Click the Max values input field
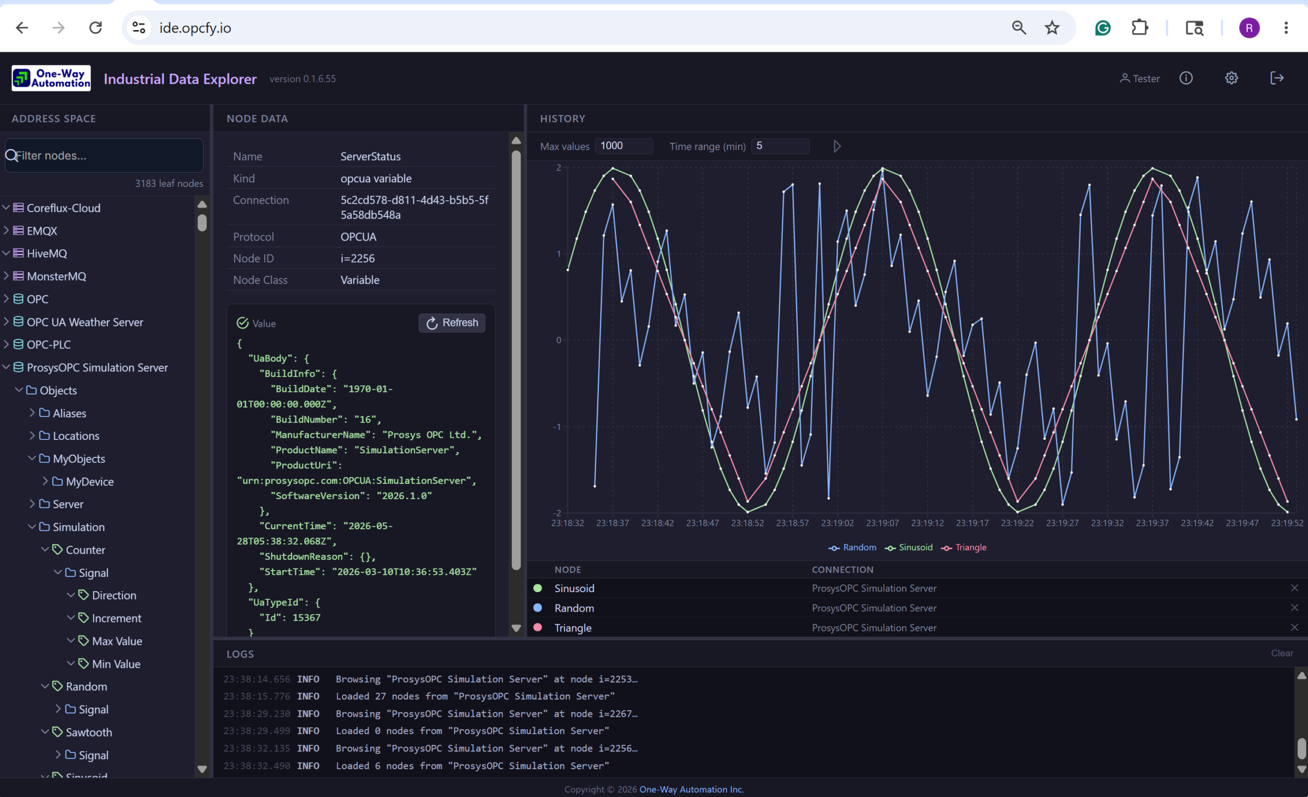The image size is (1308, 797). [624, 146]
